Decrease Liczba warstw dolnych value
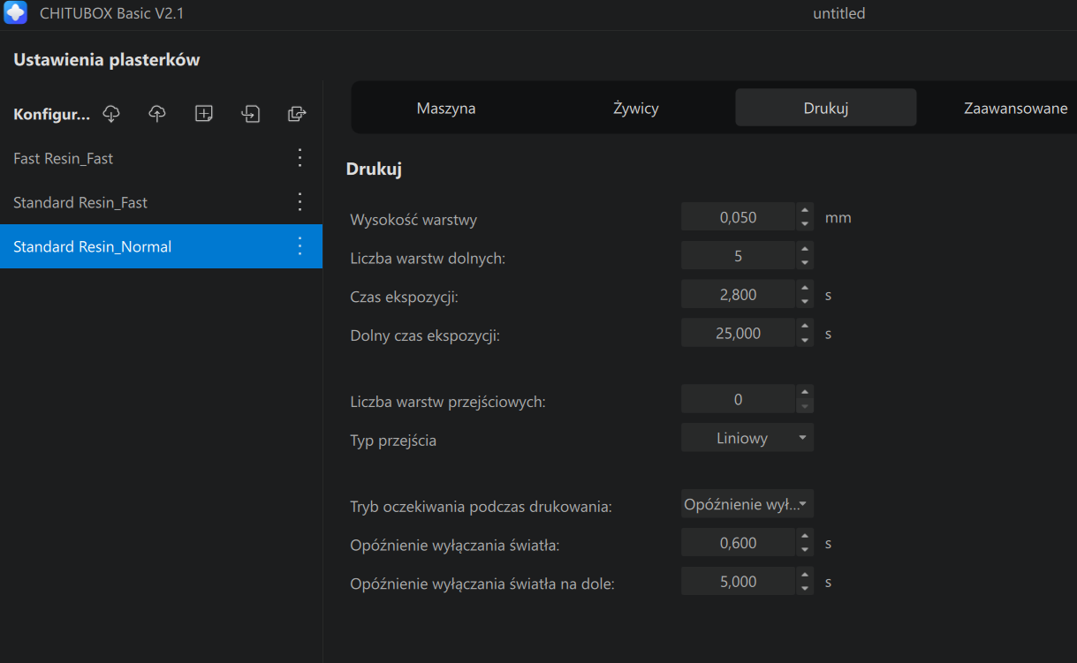This screenshot has height=663, width=1077. 804,263
